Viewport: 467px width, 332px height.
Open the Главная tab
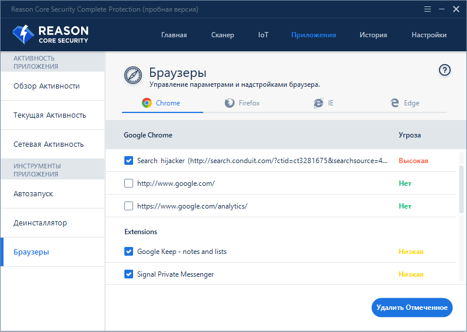pyautogui.click(x=174, y=35)
